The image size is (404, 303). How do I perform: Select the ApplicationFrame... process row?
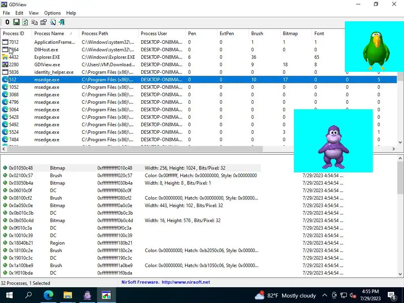(198, 42)
